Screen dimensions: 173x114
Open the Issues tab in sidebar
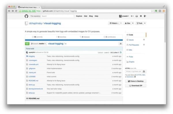tap(131, 40)
